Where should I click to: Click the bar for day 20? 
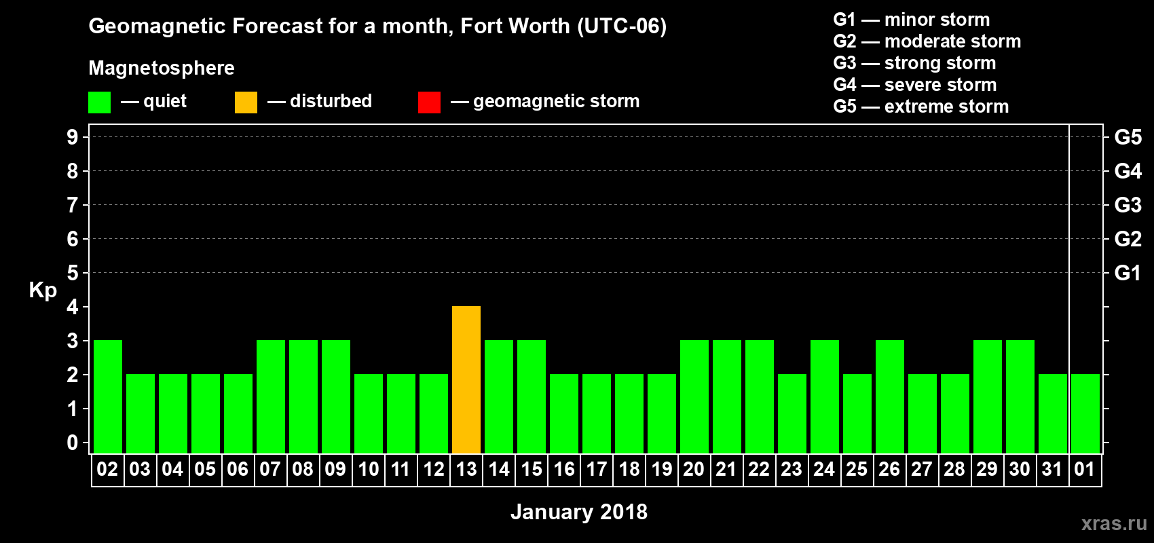(694, 396)
